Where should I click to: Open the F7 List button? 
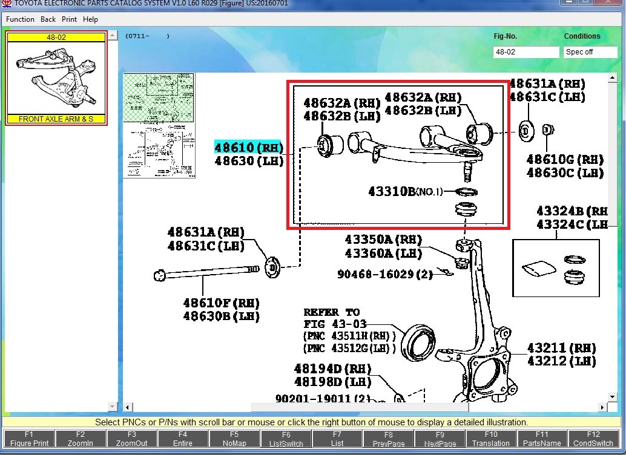point(337,439)
